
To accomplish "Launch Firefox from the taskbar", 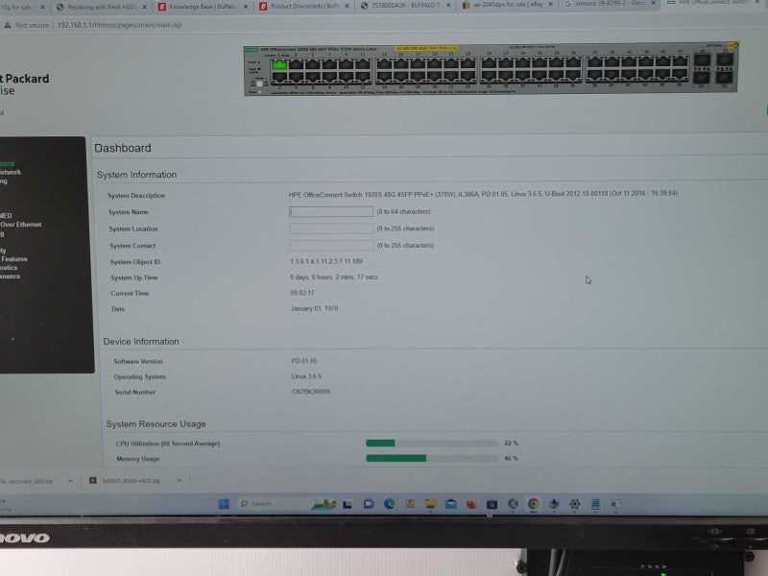I will 471,503.
